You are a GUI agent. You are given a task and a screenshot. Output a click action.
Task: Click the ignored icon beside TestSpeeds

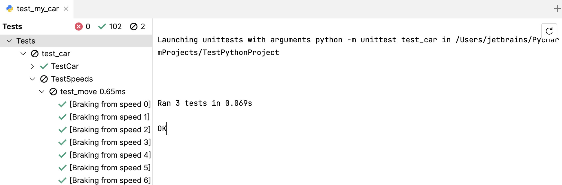[x=43, y=79]
